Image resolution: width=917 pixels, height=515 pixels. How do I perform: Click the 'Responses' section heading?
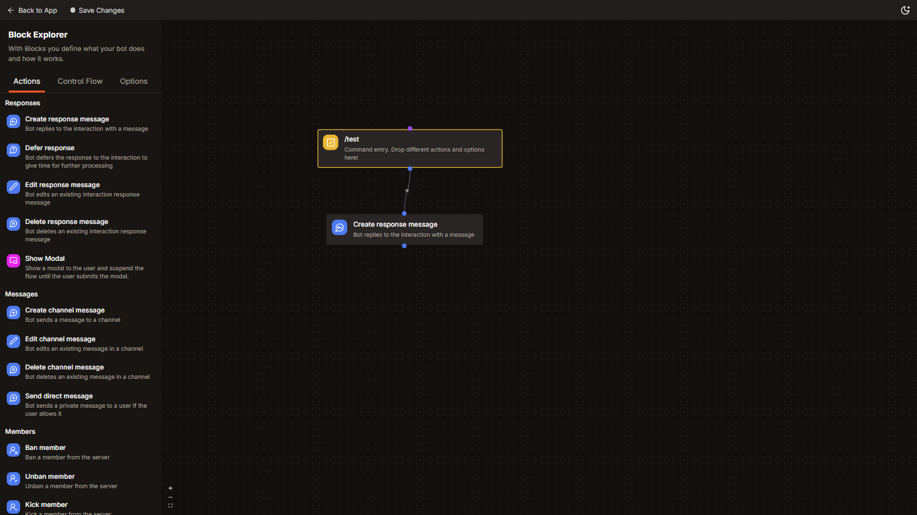(x=23, y=103)
